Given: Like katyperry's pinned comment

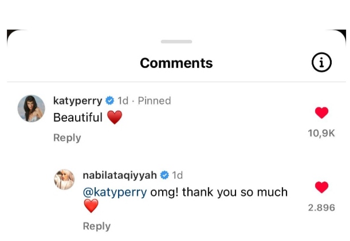Looking at the screenshot, I should (x=322, y=113).
